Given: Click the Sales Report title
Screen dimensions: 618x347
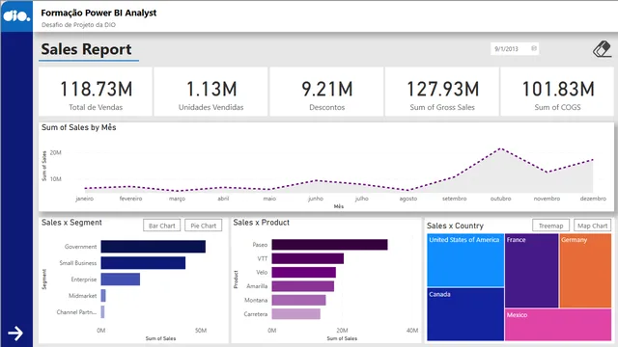Looking at the screenshot, I should click(86, 49).
